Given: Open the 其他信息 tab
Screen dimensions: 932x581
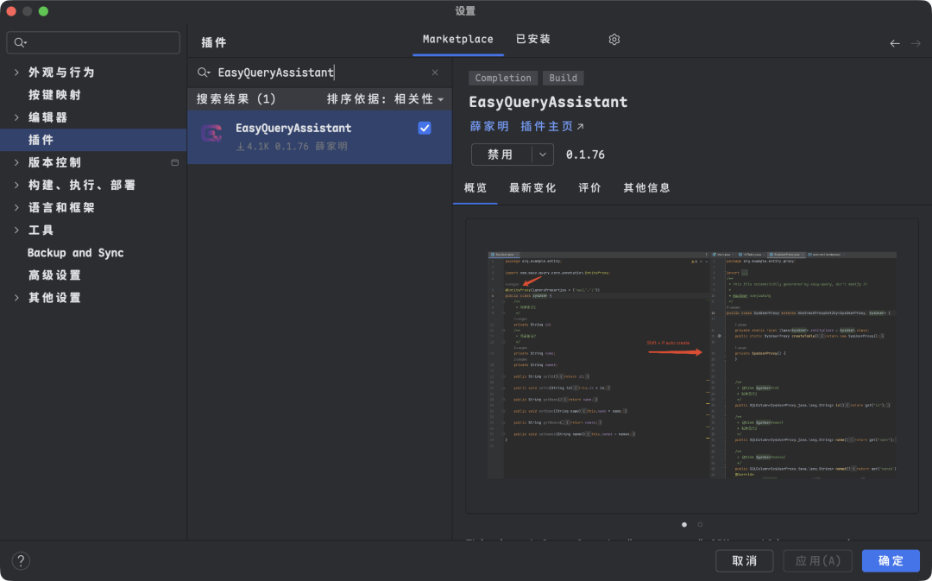Looking at the screenshot, I should (646, 188).
